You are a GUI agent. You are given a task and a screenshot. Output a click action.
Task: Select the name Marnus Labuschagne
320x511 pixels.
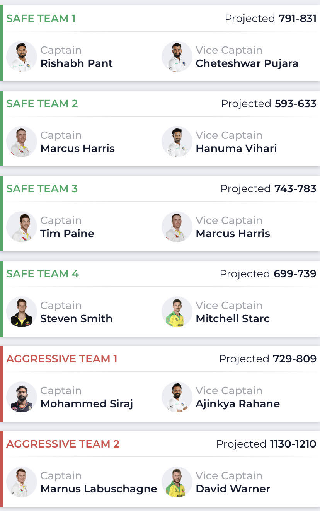[x=99, y=489]
